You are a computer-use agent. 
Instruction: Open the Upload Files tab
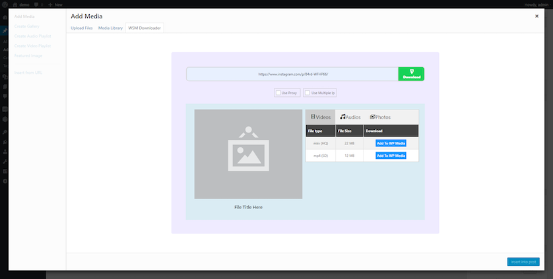pyautogui.click(x=82, y=28)
